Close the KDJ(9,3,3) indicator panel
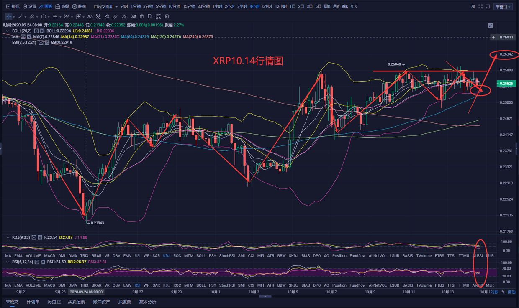The height and width of the screenshot is (308, 519). point(40,237)
